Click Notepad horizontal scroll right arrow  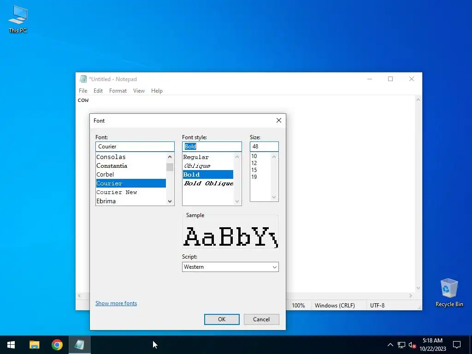coord(411,296)
